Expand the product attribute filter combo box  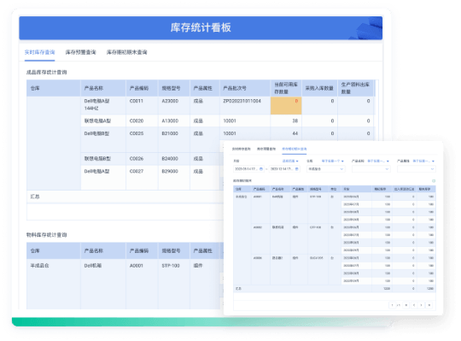pos(417,169)
